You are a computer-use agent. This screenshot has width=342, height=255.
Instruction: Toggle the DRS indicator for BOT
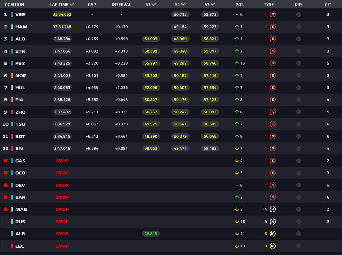298,136
